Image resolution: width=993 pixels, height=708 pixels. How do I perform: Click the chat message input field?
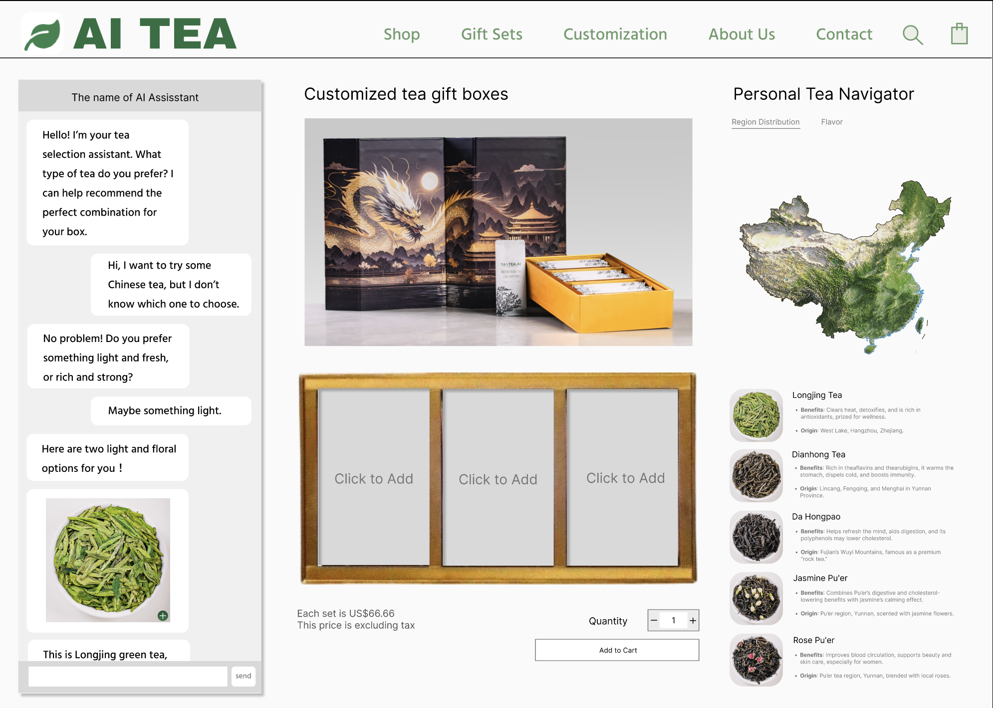point(128,676)
